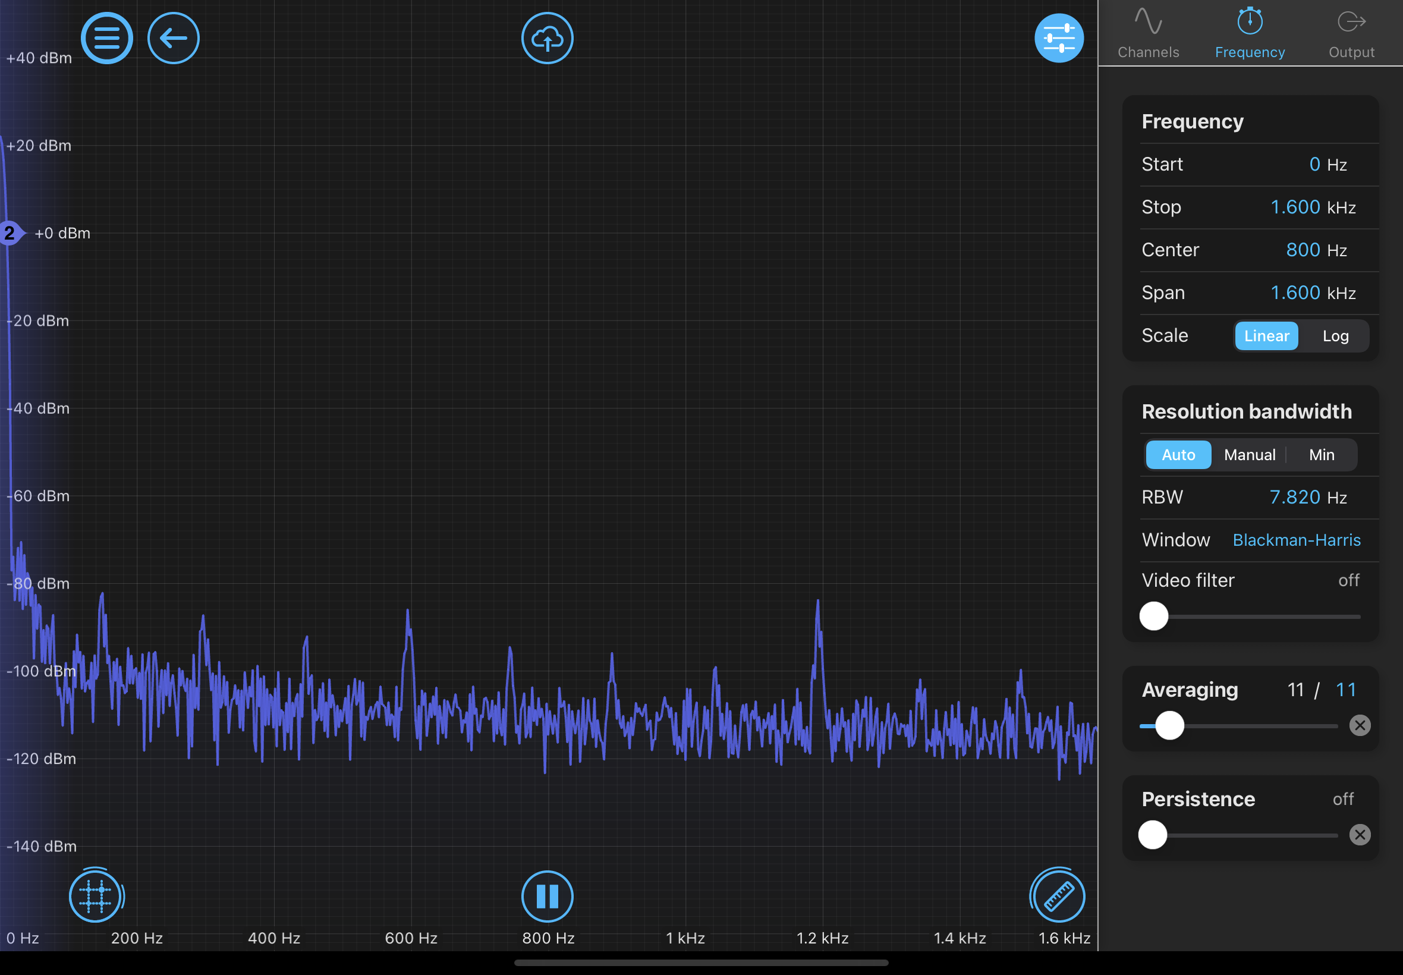
Task: Pause the spectrum acquisition
Action: (548, 896)
